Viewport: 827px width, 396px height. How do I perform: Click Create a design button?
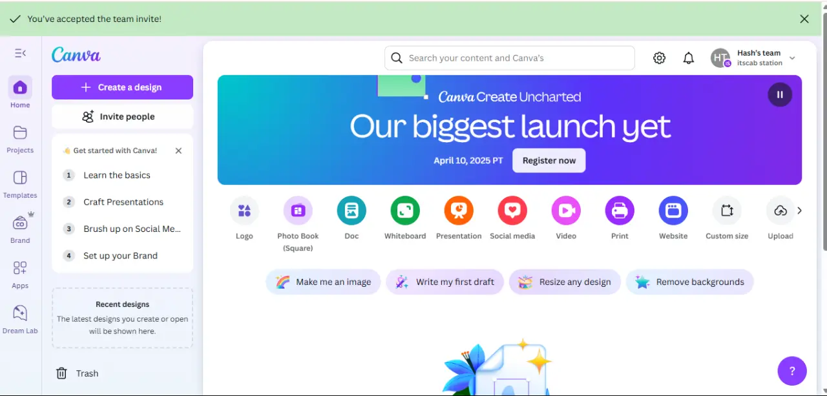pos(122,87)
